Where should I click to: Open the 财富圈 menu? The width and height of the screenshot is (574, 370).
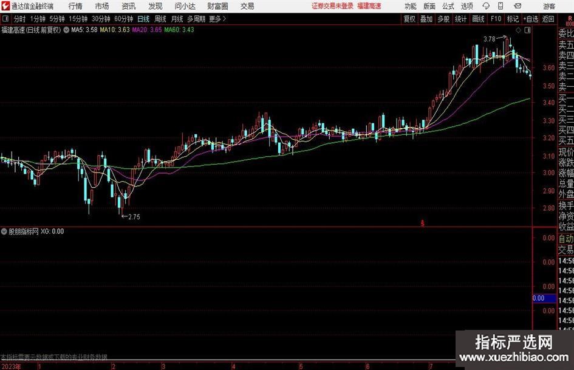[x=218, y=6]
